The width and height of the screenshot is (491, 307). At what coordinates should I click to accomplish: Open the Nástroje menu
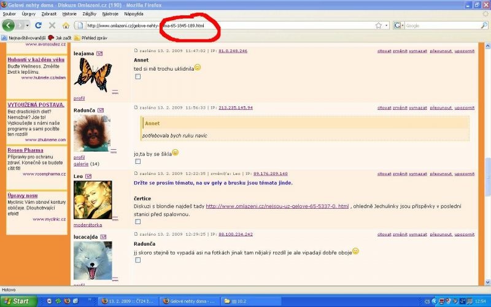[110, 13]
